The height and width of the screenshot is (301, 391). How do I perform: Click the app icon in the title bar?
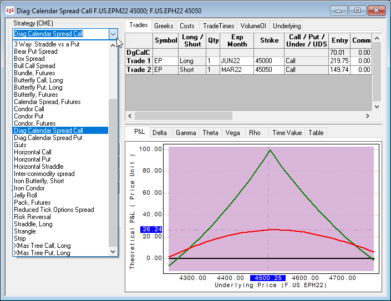(x=9, y=9)
